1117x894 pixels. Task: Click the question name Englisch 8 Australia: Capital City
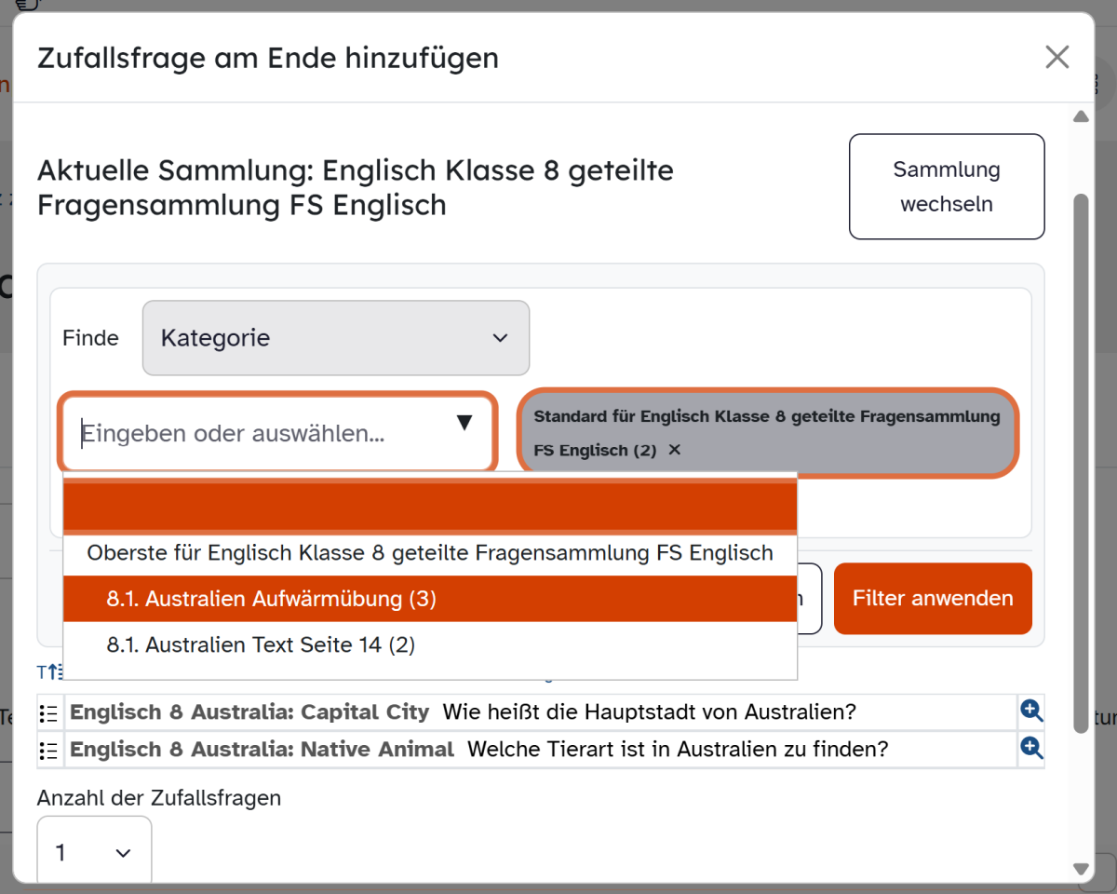pyautogui.click(x=249, y=712)
